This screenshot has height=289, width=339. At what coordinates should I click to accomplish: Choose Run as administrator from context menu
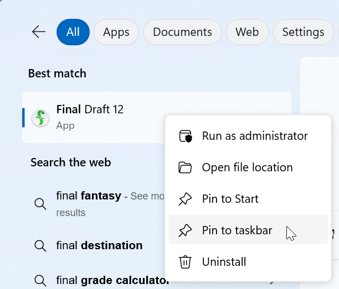coord(248,136)
